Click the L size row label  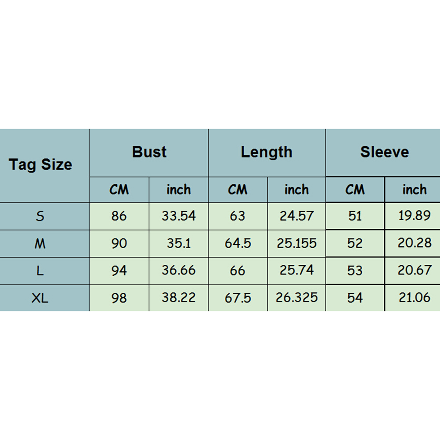[x=40, y=270]
